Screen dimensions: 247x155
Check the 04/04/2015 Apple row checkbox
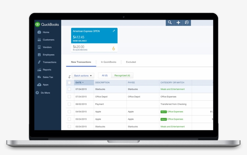69,112
